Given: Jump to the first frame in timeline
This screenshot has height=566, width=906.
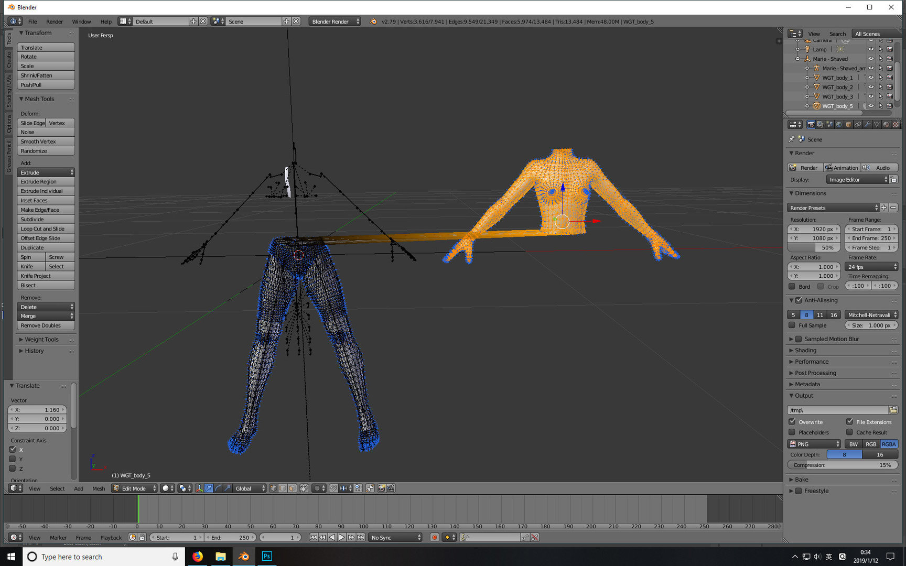Looking at the screenshot, I should pos(314,537).
